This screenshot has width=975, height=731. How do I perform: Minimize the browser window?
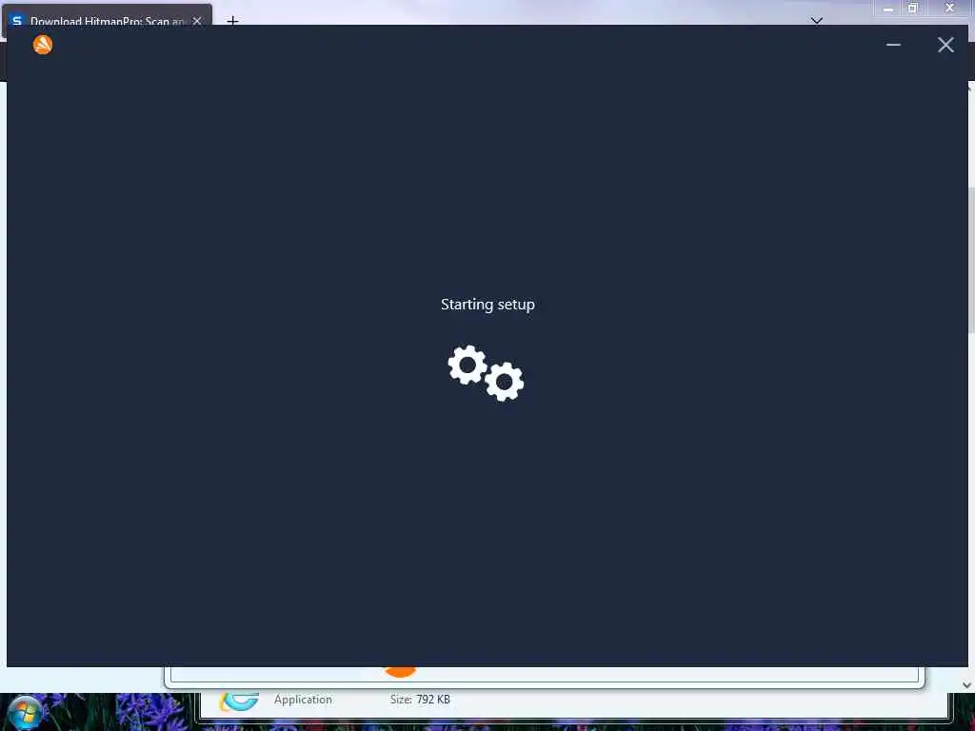click(888, 8)
